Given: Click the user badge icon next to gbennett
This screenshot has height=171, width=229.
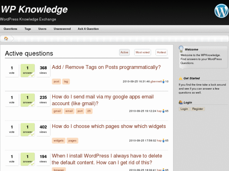Looking at the screenshot, I should click(163, 82).
